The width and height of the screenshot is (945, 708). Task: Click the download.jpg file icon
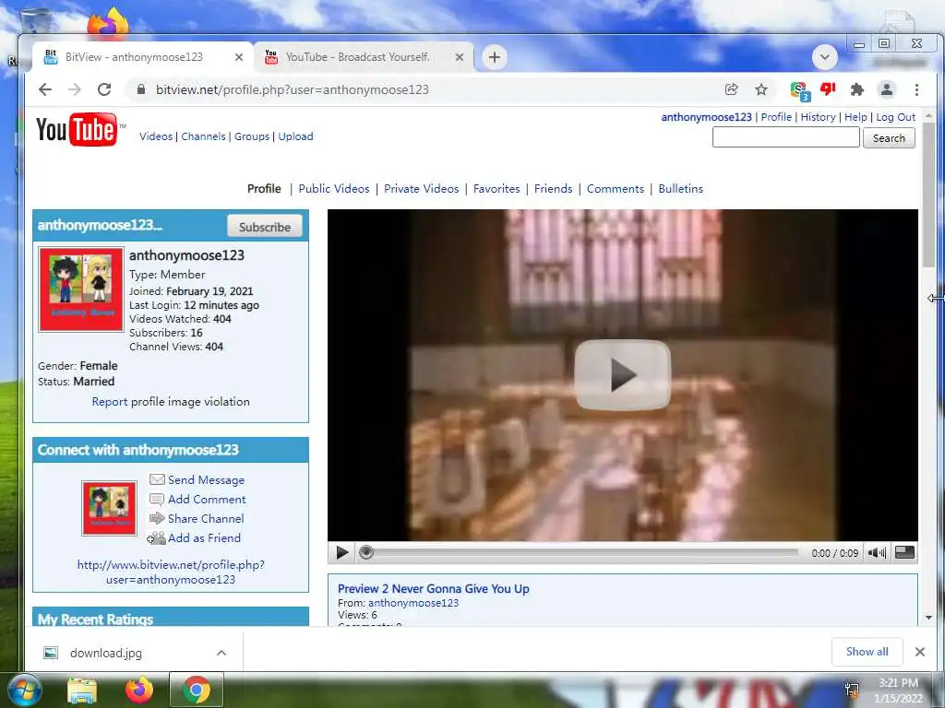point(52,653)
